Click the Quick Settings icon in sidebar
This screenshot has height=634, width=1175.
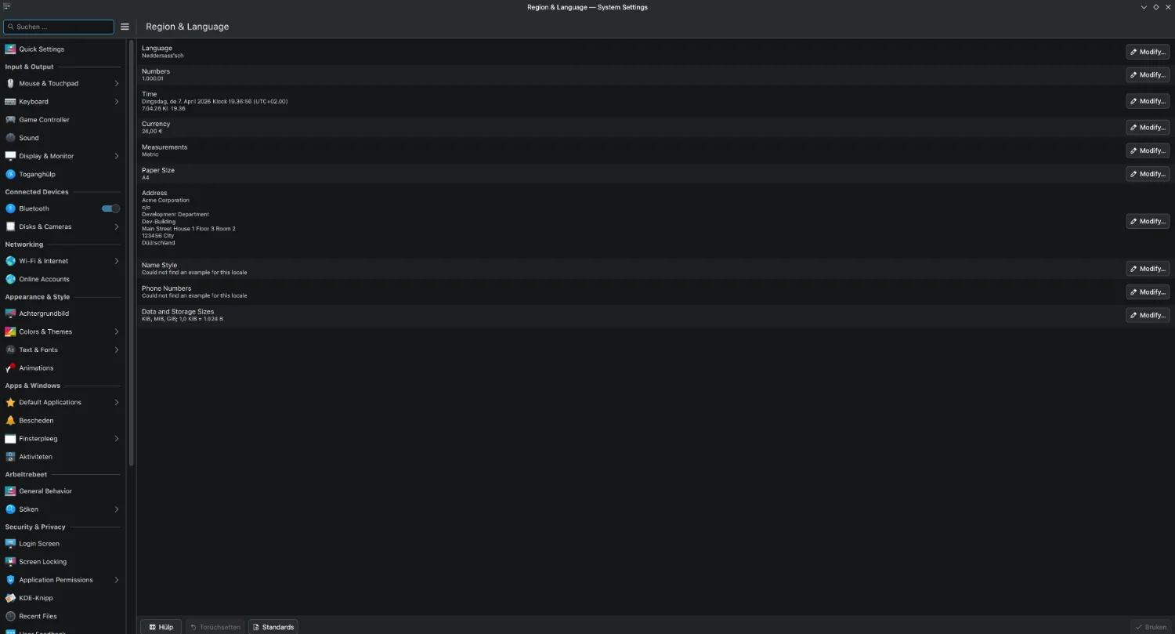(x=10, y=49)
